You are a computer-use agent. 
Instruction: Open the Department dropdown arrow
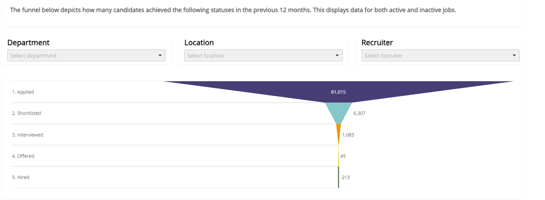[160, 56]
